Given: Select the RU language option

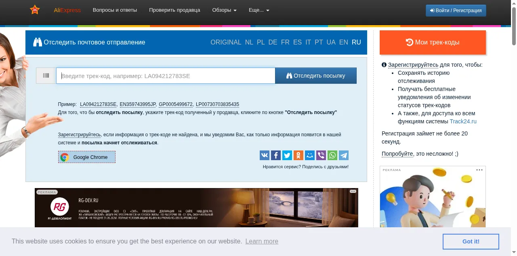Looking at the screenshot, I should [356, 42].
